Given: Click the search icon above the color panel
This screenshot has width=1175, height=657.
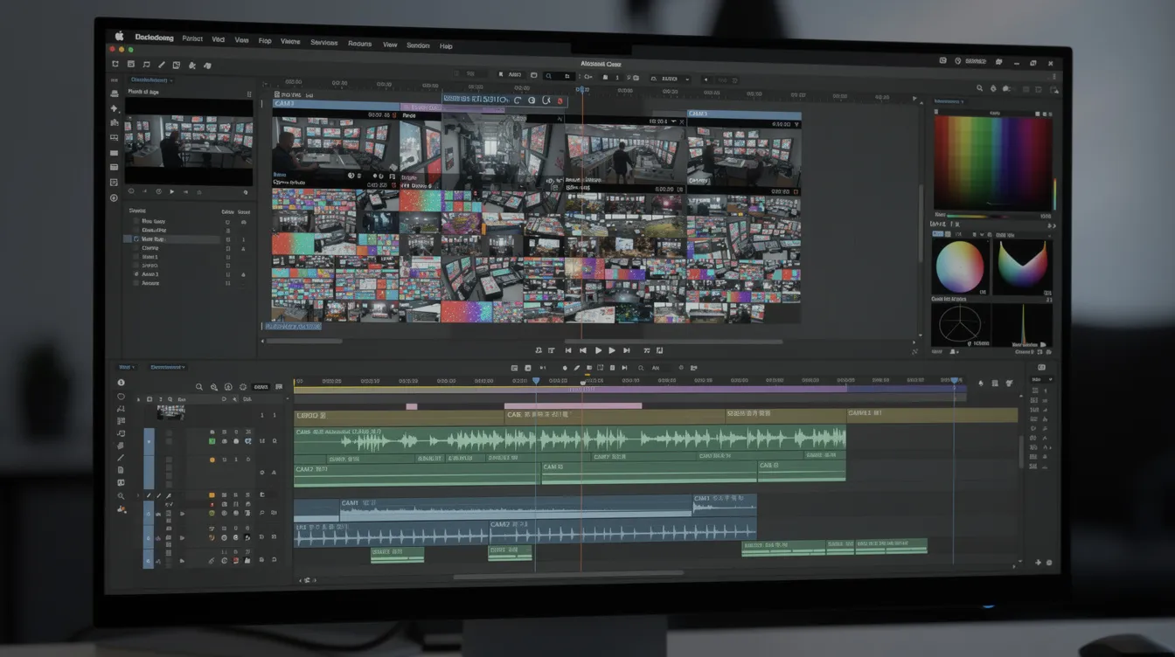Looking at the screenshot, I should (980, 88).
